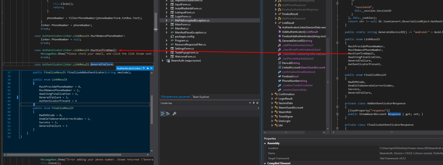Image resolution: width=443 pixels, height=165 pixels.
Task: Collapse the Assembly properties section
Action: tap(265, 143)
